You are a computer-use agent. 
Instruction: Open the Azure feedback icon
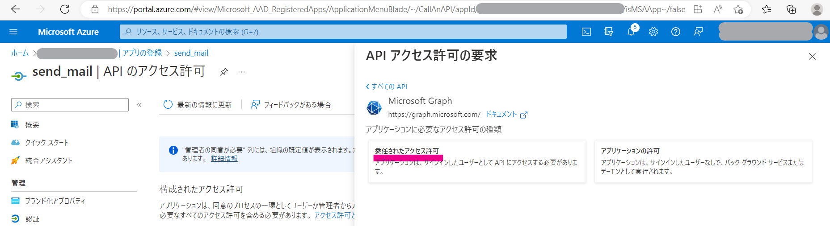click(698, 32)
